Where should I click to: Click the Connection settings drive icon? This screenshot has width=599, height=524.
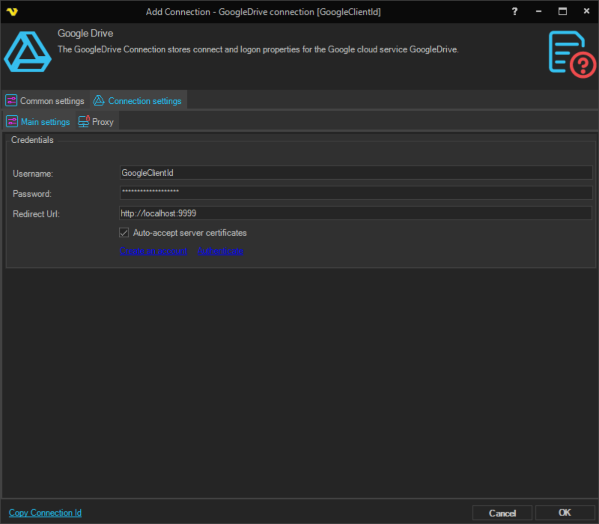99,101
